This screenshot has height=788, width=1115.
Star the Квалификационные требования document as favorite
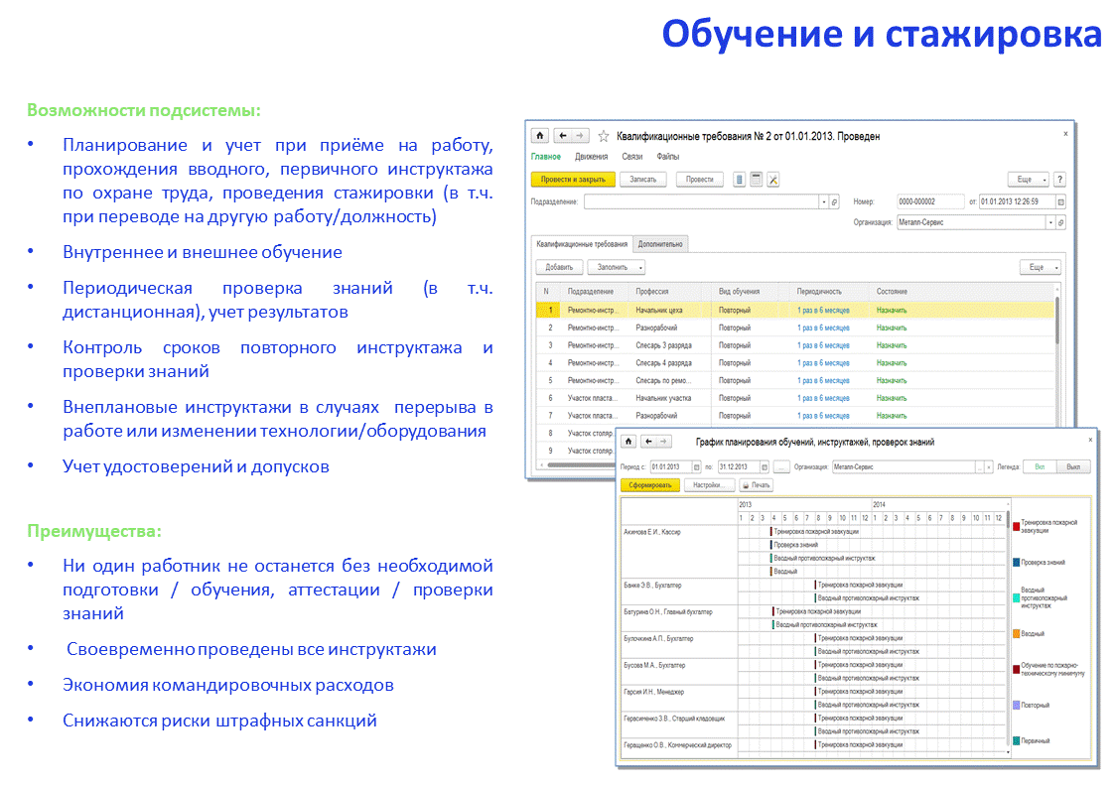604,136
